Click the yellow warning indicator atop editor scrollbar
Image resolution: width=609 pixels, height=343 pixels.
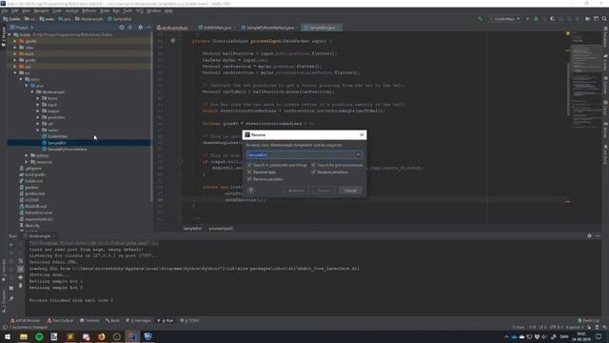point(568,34)
